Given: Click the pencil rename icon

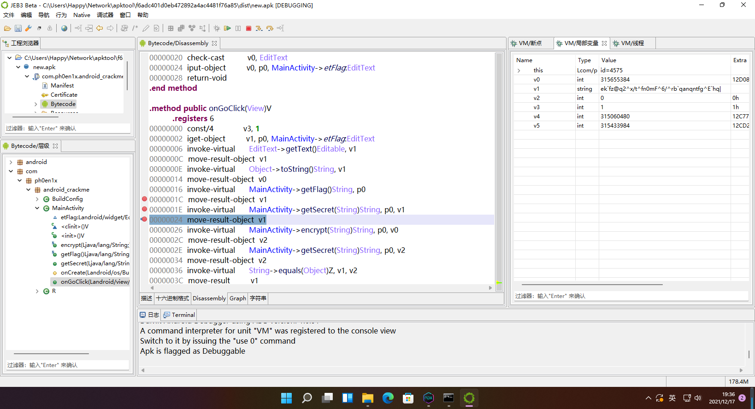Looking at the screenshot, I should pyautogui.click(x=146, y=28).
